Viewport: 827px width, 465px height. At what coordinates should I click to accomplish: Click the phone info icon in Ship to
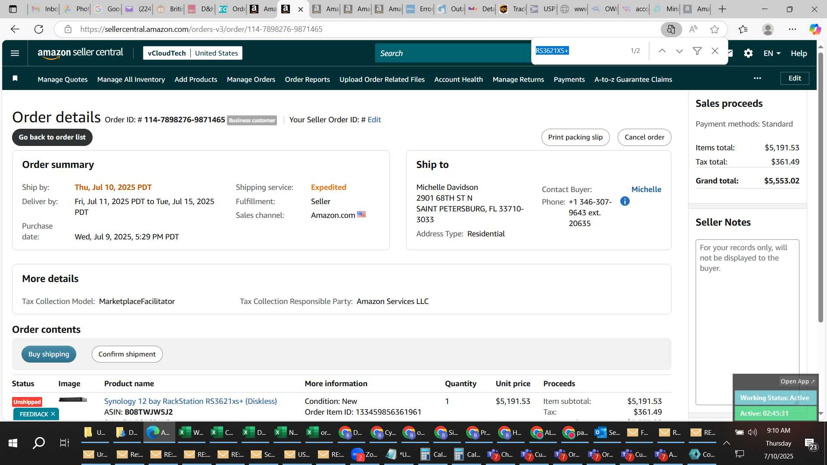coord(625,201)
